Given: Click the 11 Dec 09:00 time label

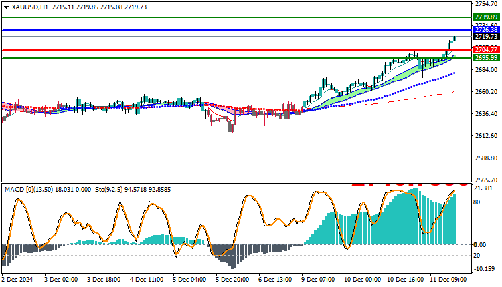Looking at the screenshot, I should click(x=448, y=280).
